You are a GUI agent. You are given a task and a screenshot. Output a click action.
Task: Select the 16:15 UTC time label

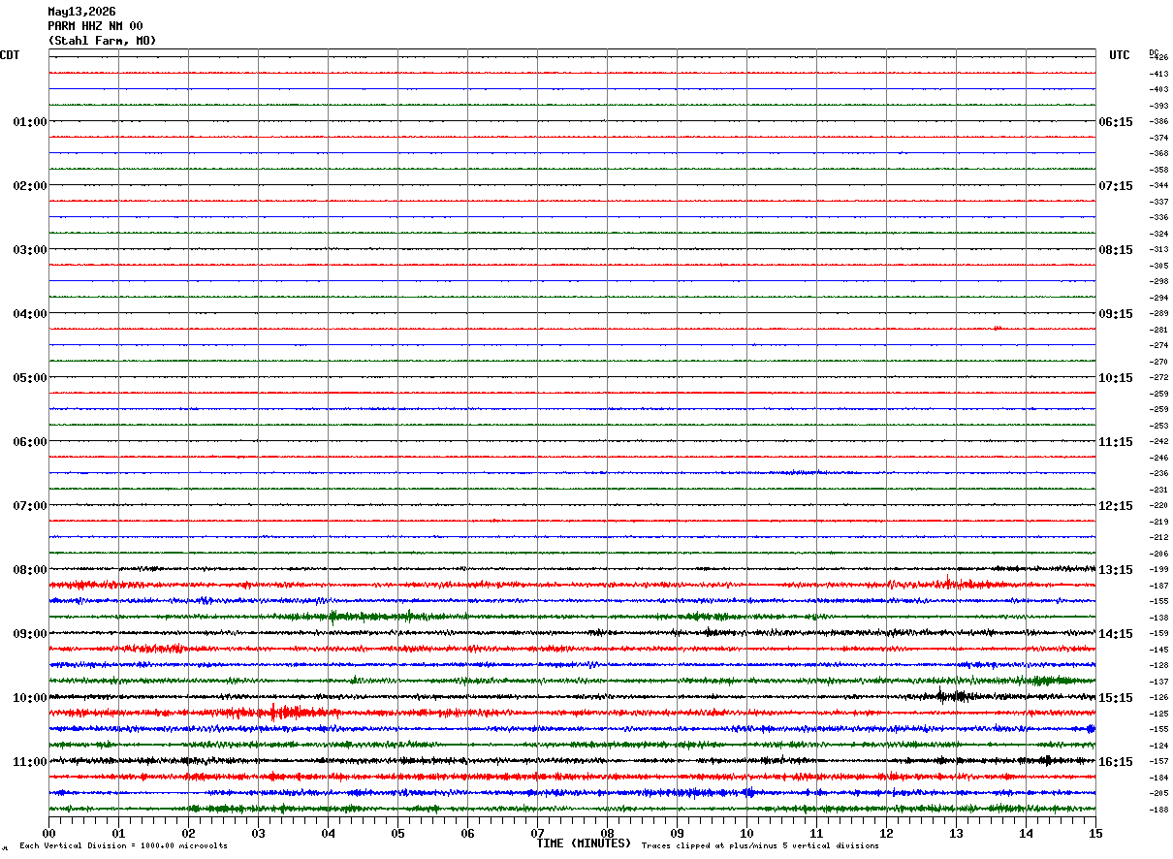tap(1116, 762)
